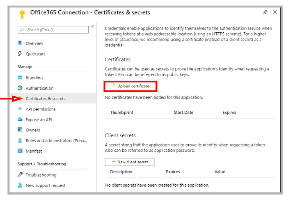This screenshot has width=290, height=201.
Task: Click the Quickstart lightning icon
Action: [20, 54]
